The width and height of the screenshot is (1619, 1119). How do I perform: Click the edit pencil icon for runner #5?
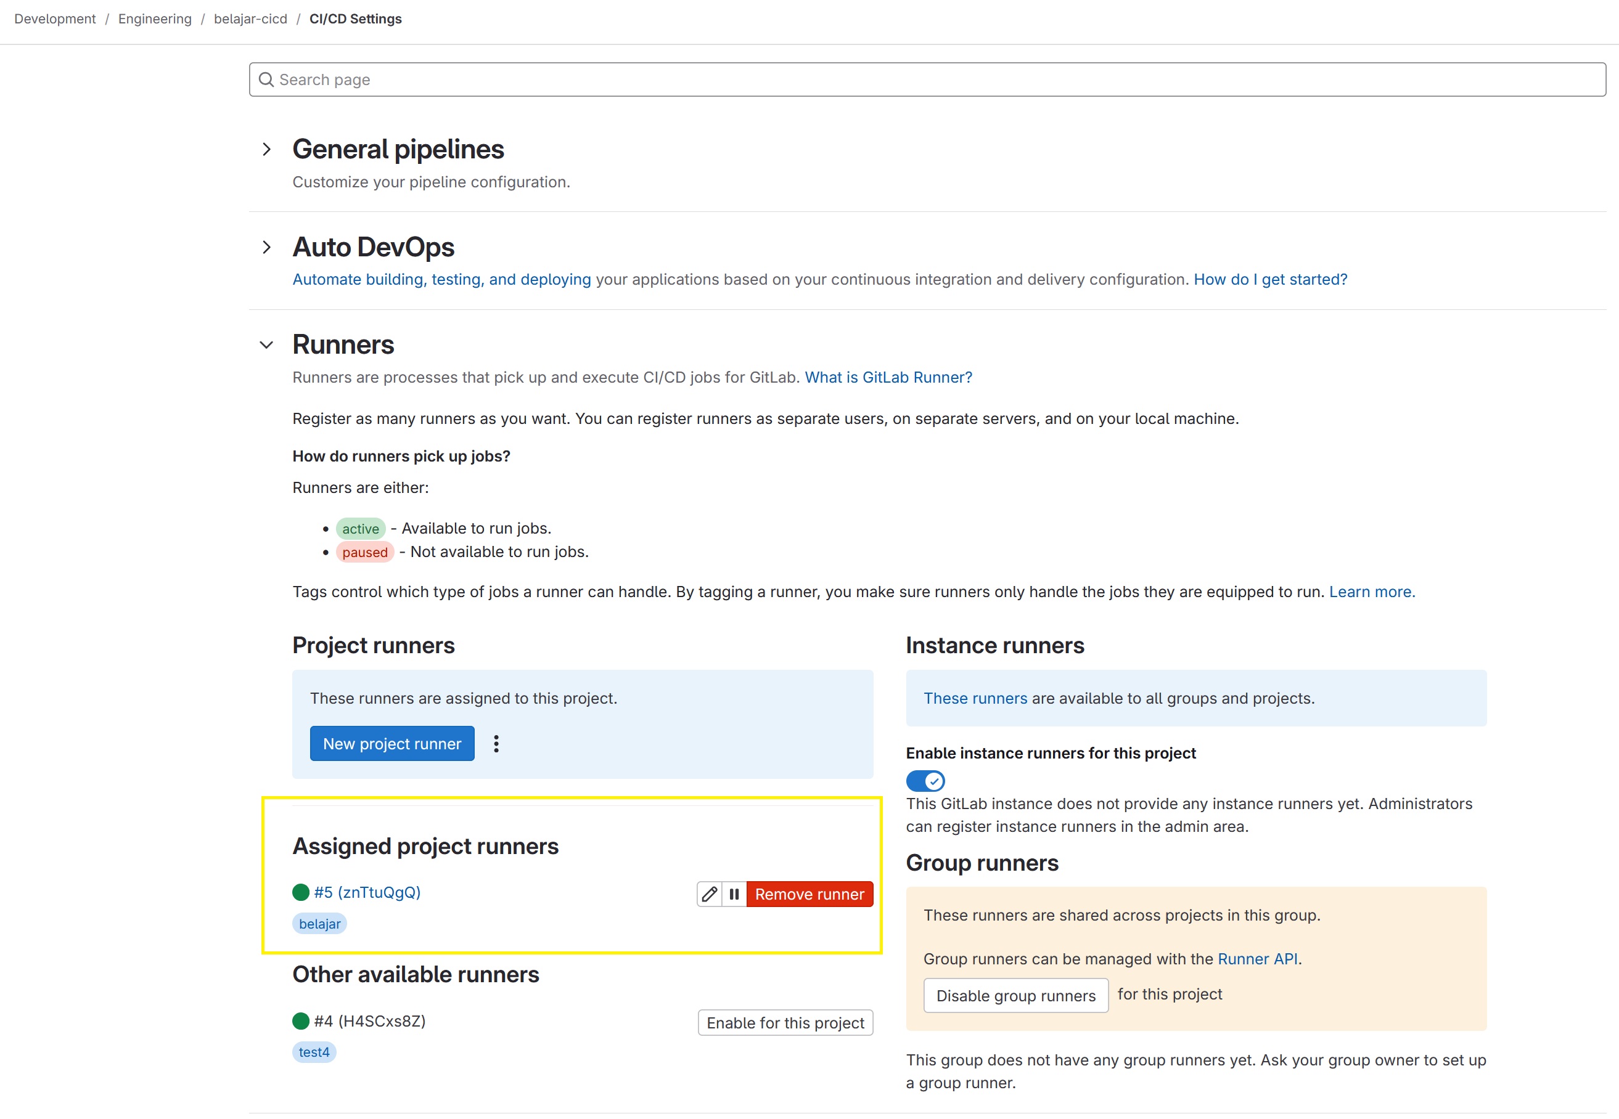709,894
